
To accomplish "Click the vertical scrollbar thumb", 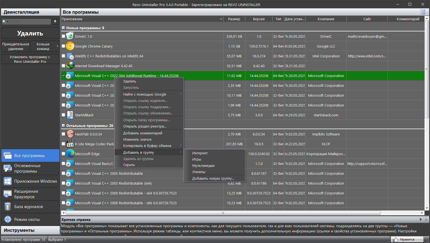I will click(426, 69).
